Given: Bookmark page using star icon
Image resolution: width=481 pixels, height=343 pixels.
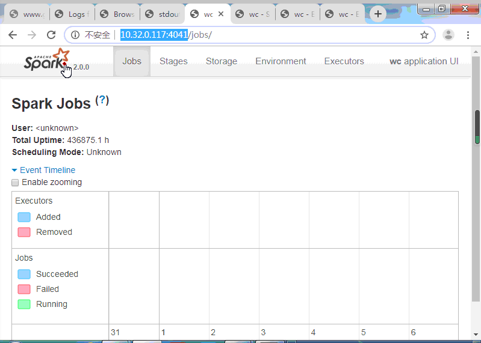Looking at the screenshot, I should coord(424,35).
